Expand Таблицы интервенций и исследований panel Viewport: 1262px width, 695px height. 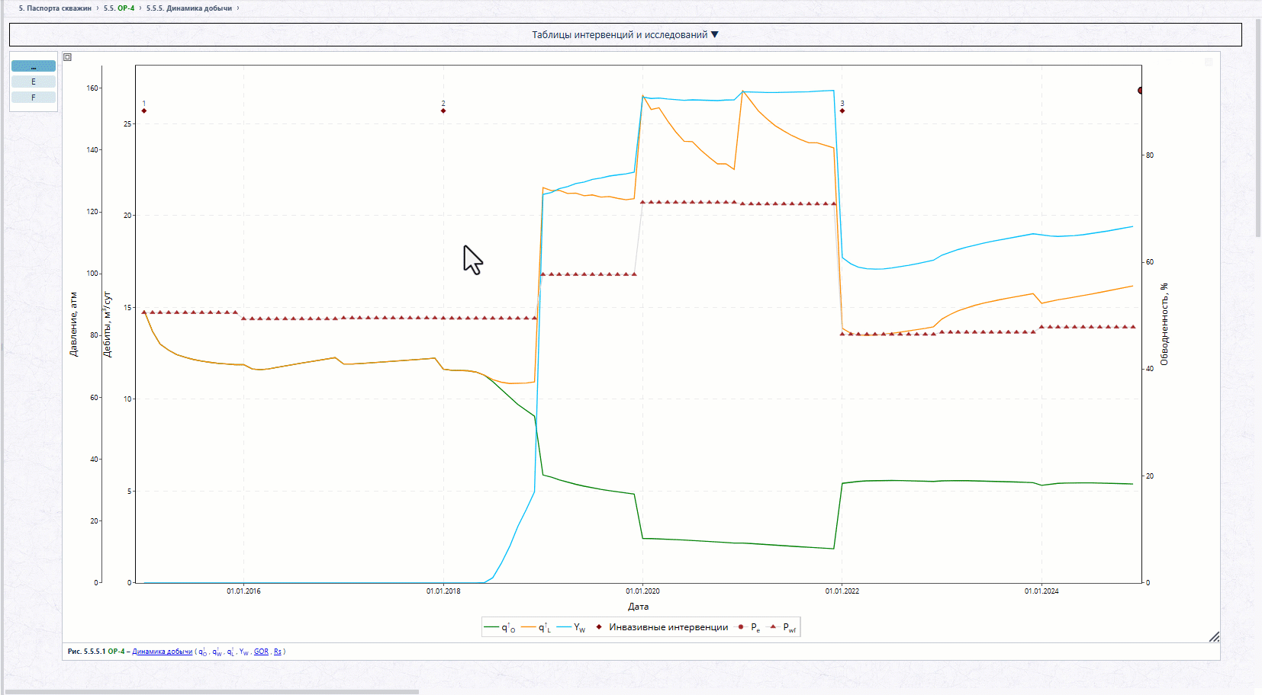(625, 34)
